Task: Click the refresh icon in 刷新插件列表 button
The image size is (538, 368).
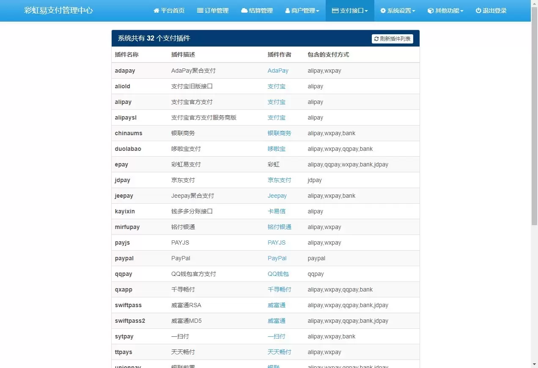Action: pyautogui.click(x=376, y=39)
